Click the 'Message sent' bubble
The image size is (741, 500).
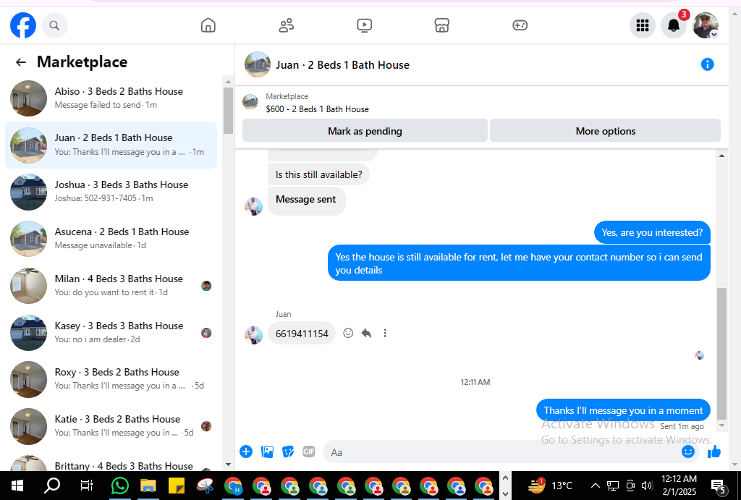(x=306, y=201)
